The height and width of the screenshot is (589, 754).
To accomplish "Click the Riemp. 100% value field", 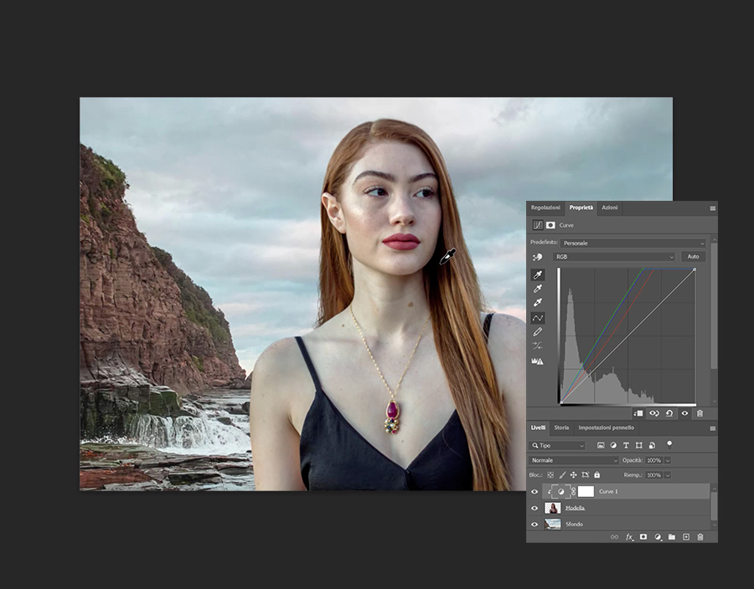I will point(654,475).
